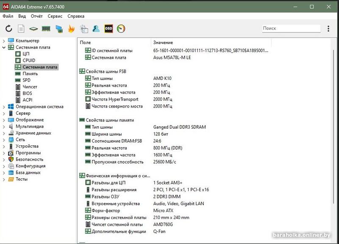Click the Поиск search field
Screen dimensions: 339x244
[291, 28]
